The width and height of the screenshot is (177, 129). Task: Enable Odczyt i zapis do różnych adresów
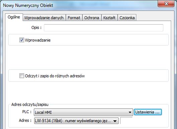coord(21,76)
